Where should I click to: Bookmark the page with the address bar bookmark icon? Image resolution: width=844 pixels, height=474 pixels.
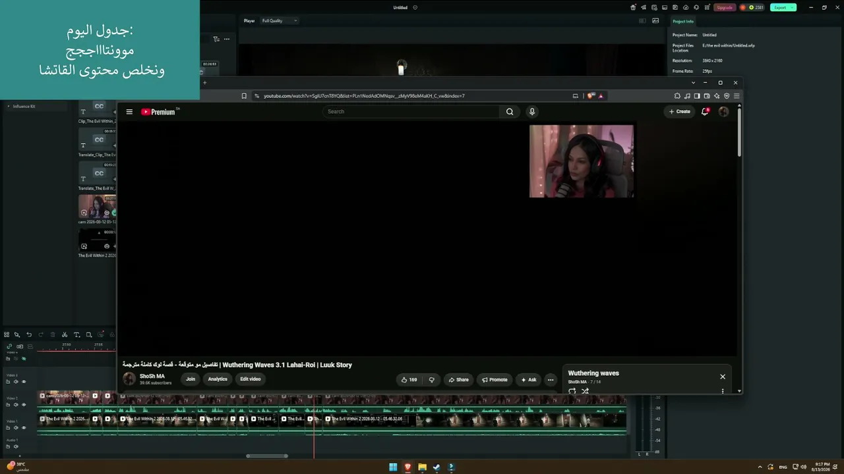tap(244, 96)
